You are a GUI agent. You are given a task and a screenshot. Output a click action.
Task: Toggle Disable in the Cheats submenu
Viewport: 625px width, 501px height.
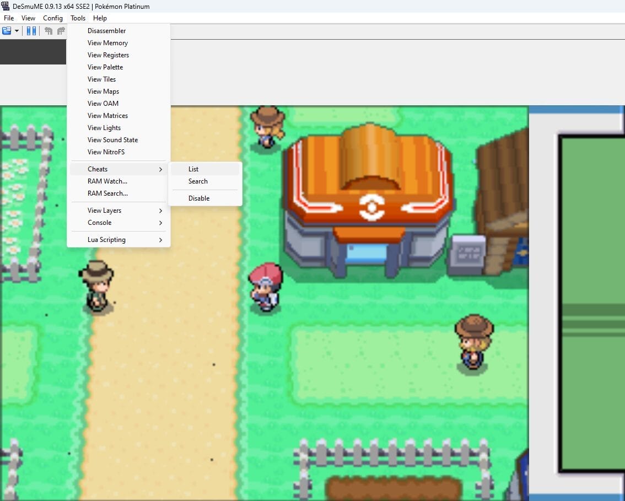pos(199,198)
